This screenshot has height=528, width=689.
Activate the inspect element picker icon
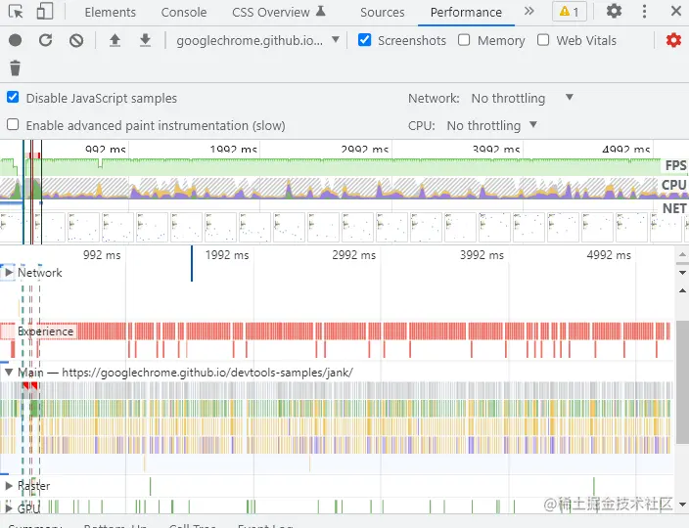[x=16, y=12]
